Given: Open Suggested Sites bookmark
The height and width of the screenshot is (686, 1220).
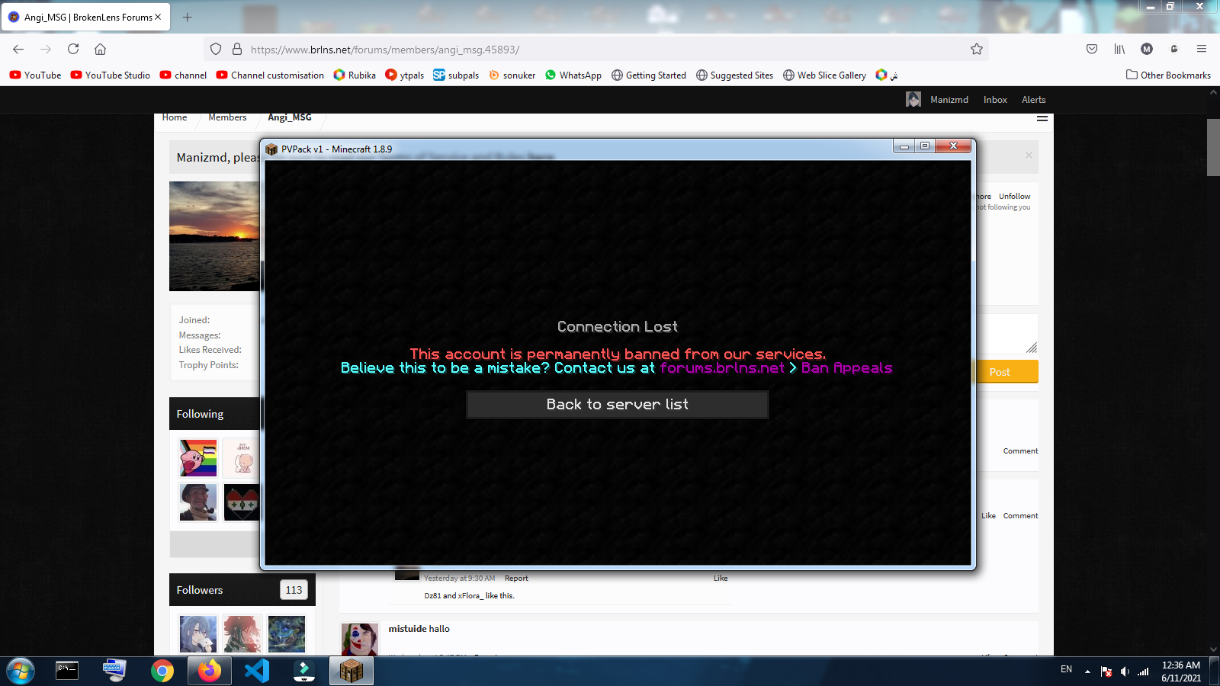Looking at the screenshot, I should point(734,75).
